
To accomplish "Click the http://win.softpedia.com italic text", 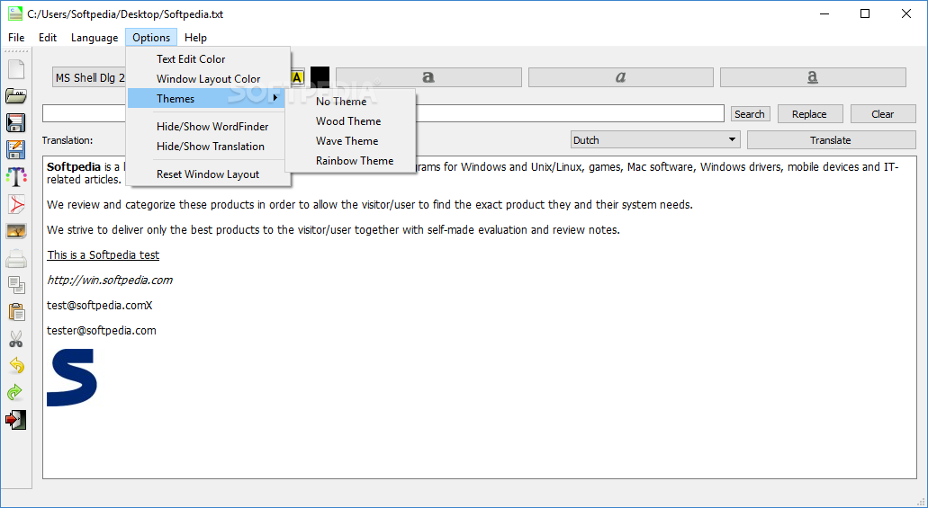I will click(x=110, y=281).
